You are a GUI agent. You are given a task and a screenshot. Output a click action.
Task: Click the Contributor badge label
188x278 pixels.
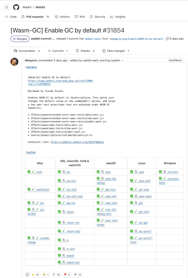tap(175, 60)
